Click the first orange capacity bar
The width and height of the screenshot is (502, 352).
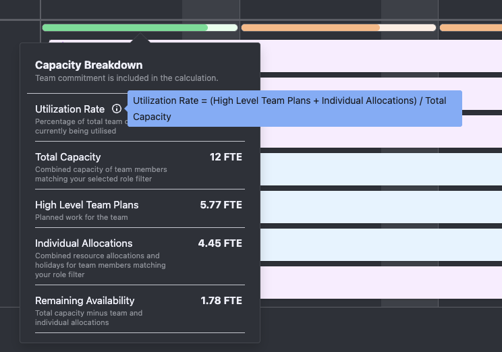click(x=310, y=28)
